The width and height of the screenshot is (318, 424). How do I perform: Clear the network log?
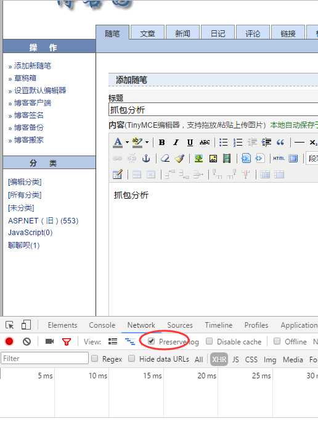click(26, 341)
